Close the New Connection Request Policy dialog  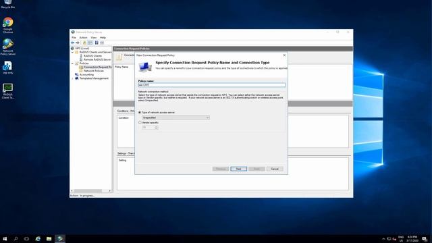tap(284, 55)
